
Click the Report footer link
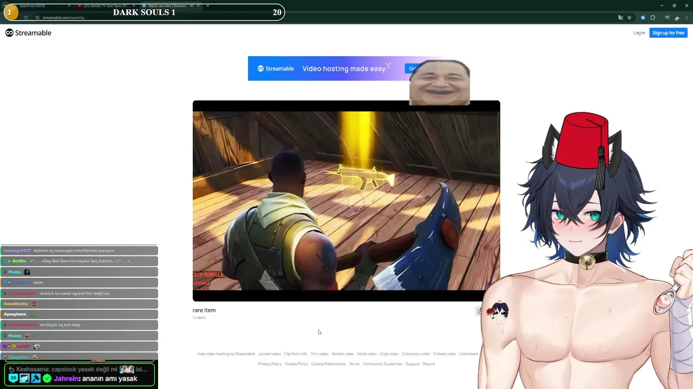(x=429, y=364)
